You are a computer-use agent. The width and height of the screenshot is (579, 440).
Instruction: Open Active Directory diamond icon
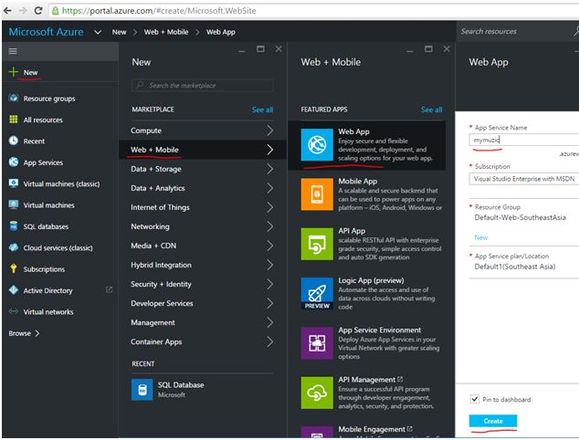pyautogui.click(x=14, y=290)
